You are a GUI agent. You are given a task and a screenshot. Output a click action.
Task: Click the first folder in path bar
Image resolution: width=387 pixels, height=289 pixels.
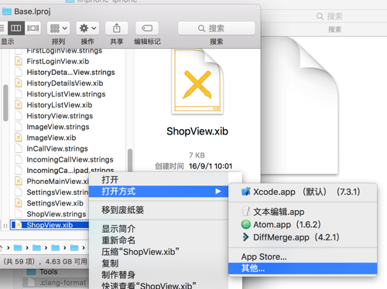[x=18, y=248]
